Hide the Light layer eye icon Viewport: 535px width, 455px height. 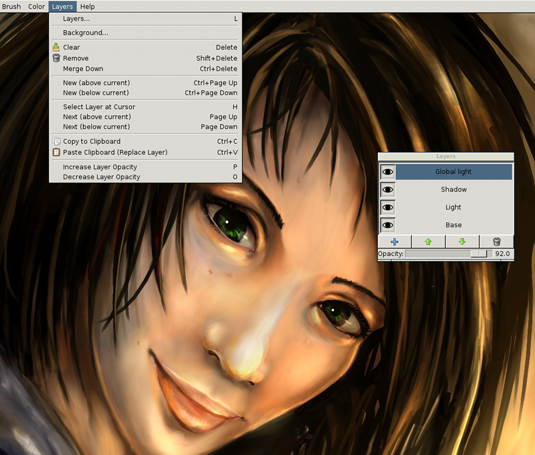click(387, 207)
